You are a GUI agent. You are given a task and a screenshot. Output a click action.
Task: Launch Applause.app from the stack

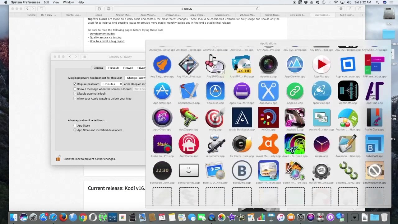(x=215, y=91)
